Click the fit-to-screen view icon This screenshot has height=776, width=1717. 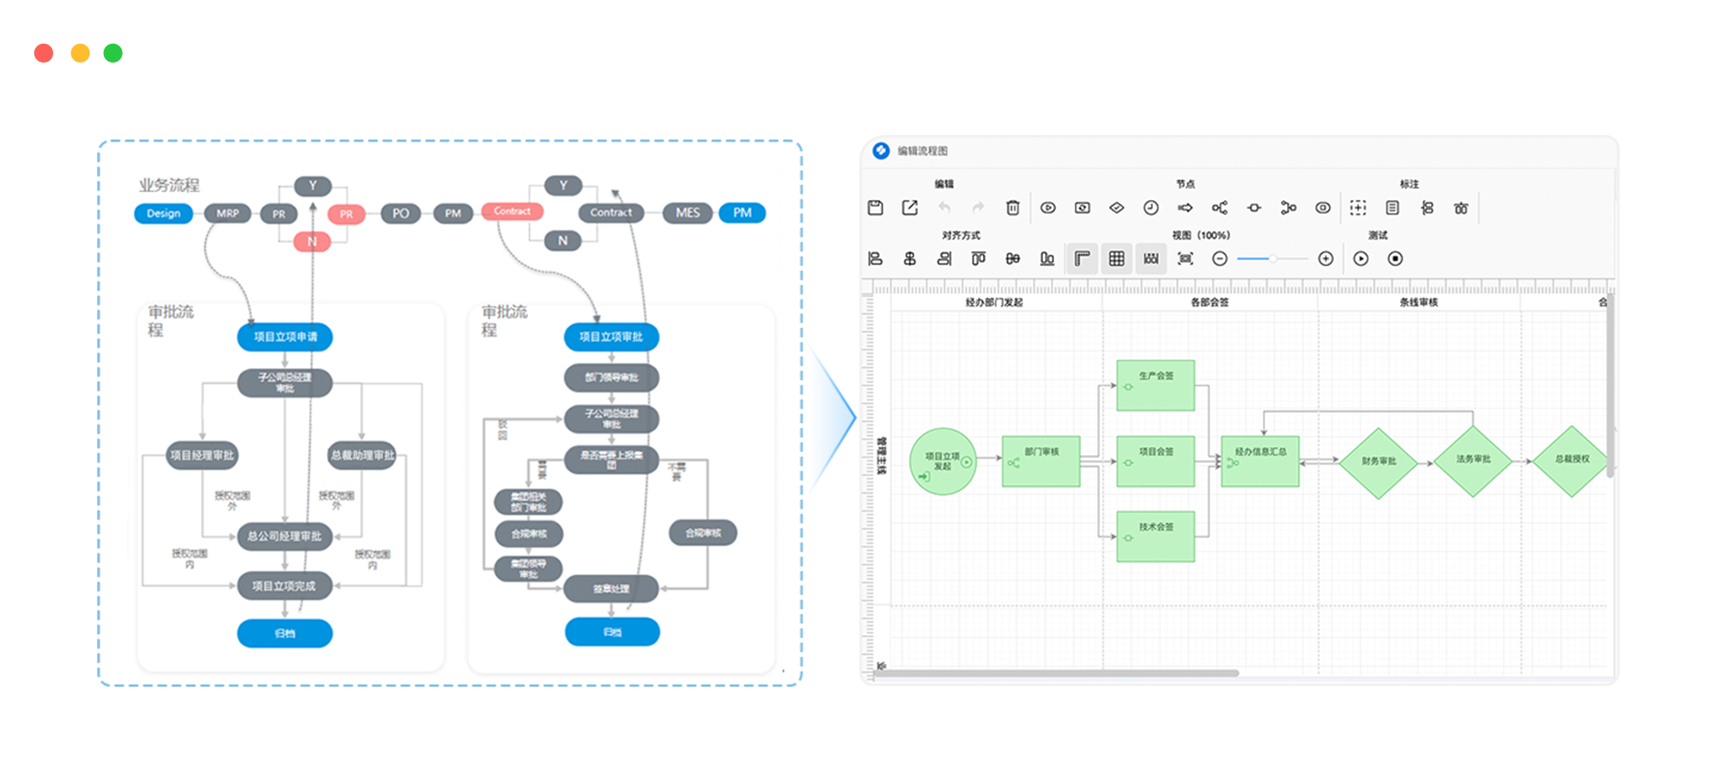point(1186,258)
